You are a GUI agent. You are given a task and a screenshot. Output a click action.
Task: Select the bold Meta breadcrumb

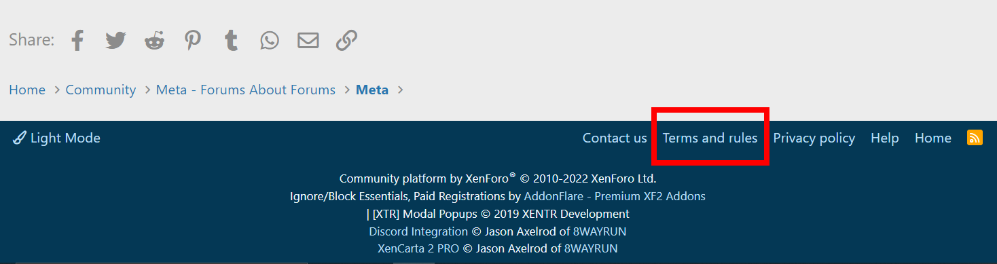coord(372,90)
